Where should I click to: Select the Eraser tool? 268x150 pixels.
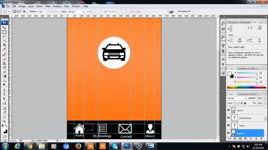[x=4, y=72]
